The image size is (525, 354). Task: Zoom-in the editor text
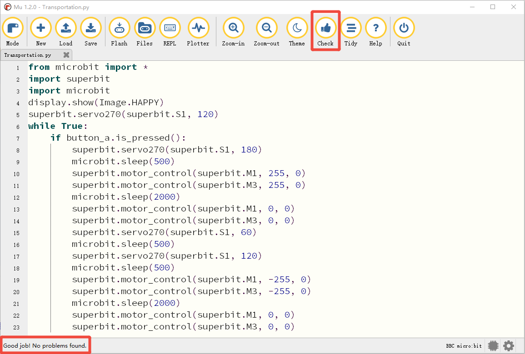coord(233,32)
